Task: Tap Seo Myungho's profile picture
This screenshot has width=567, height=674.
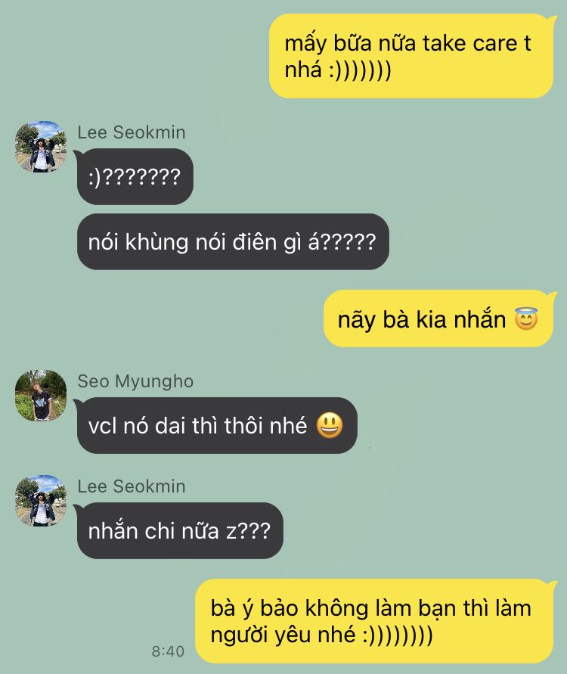Action: click(41, 396)
